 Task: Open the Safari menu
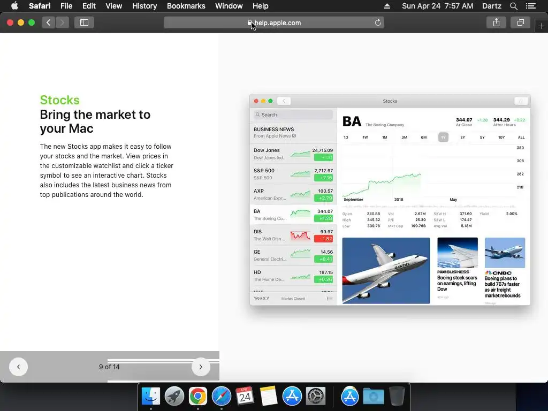tap(40, 6)
